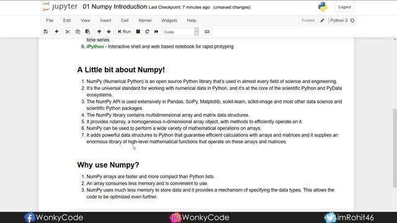Open the command palette keyboard icon
The height and width of the screenshot is (223, 397).
coord(207,32)
